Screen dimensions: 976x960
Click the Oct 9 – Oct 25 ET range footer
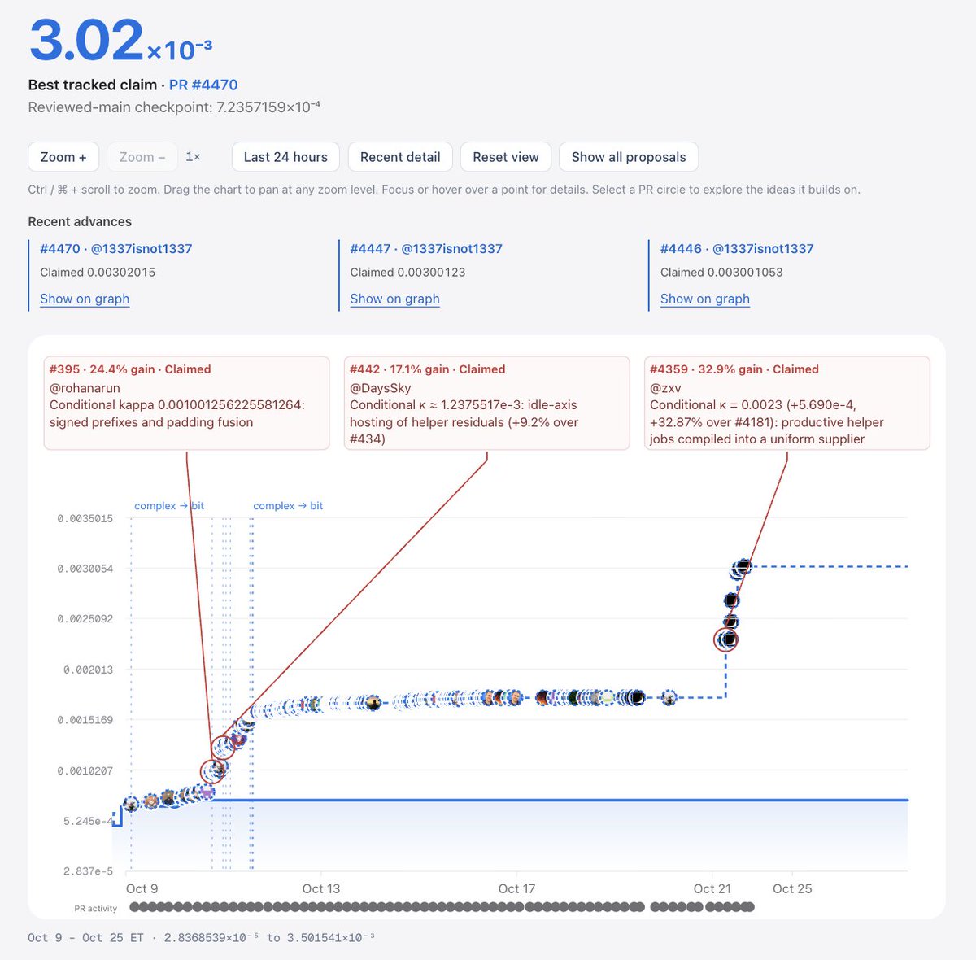pyautogui.click(x=202, y=938)
